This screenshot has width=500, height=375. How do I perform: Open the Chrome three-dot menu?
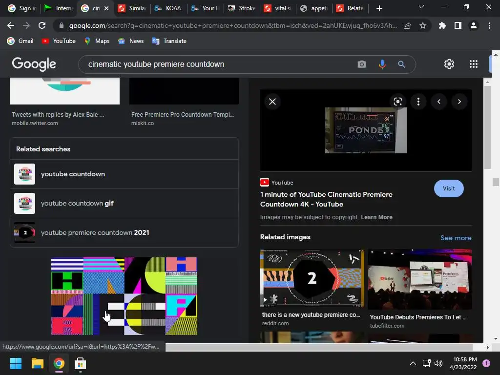point(489,25)
